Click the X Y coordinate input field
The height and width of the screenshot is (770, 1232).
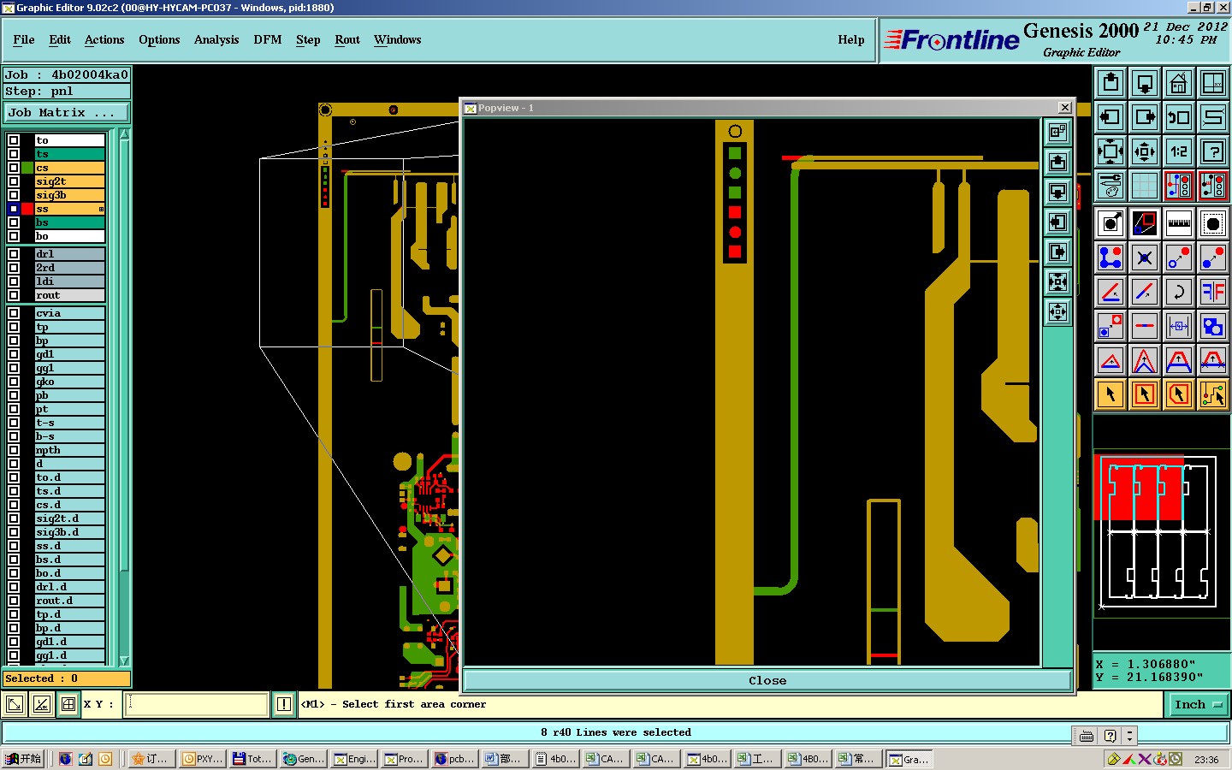[x=197, y=705]
